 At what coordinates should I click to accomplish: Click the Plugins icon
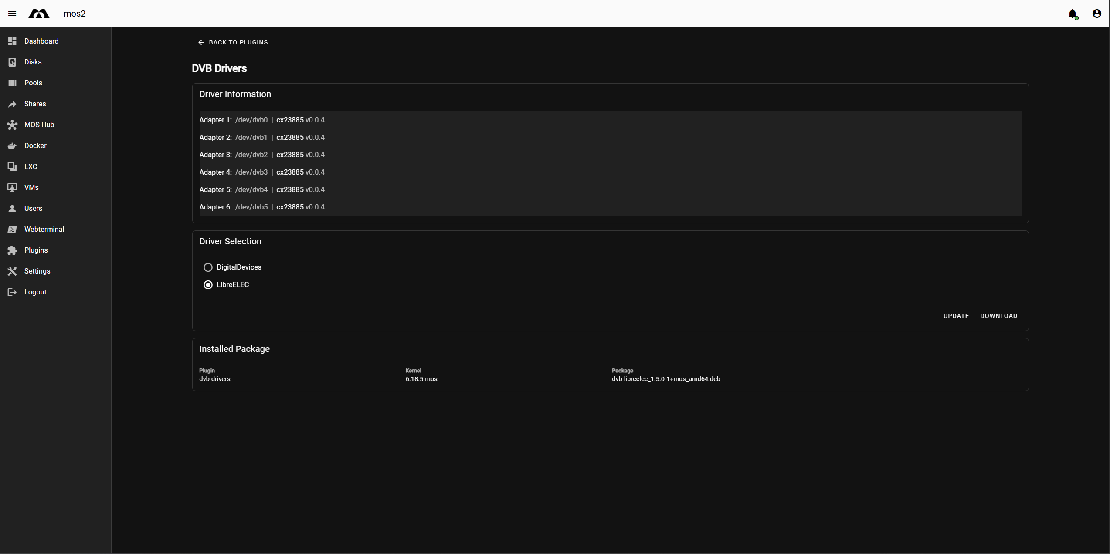click(x=12, y=250)
